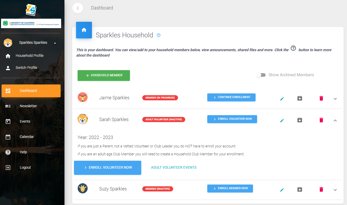The width and height of the screenshot is (347, 205).
Task: Click Continue Enrollment for Jaime
Action: [x=231, y=97]
